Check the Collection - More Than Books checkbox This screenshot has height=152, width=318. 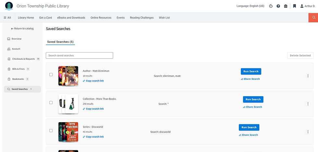51,102
